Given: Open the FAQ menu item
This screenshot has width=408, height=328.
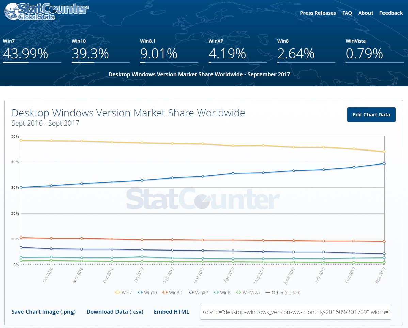Looking at the screenshot, I should pyautogui.click(x=347, y=13).
